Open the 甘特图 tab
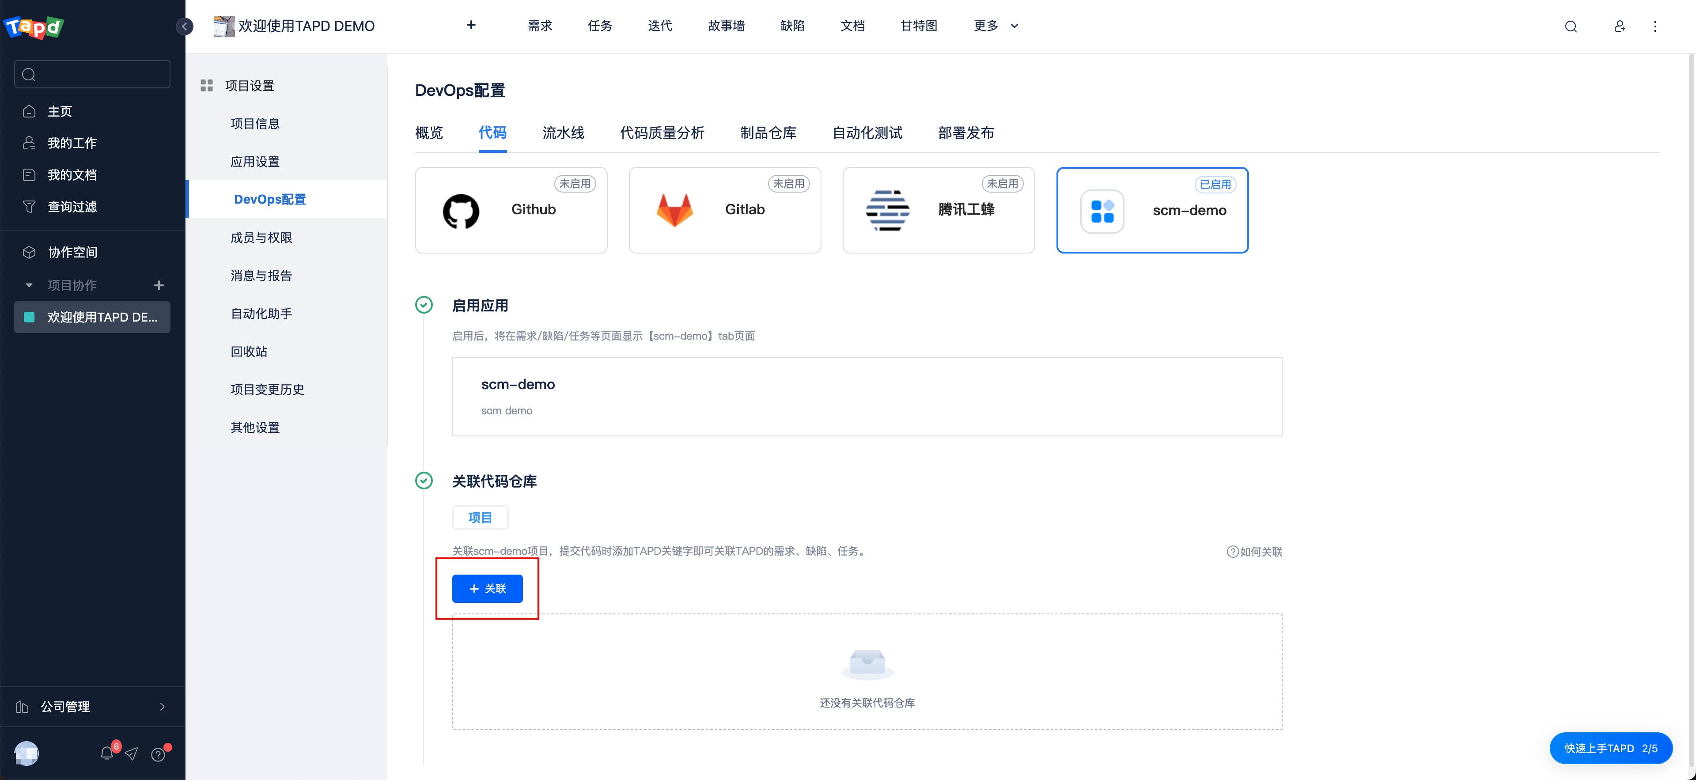 click(x=919, y=26)
